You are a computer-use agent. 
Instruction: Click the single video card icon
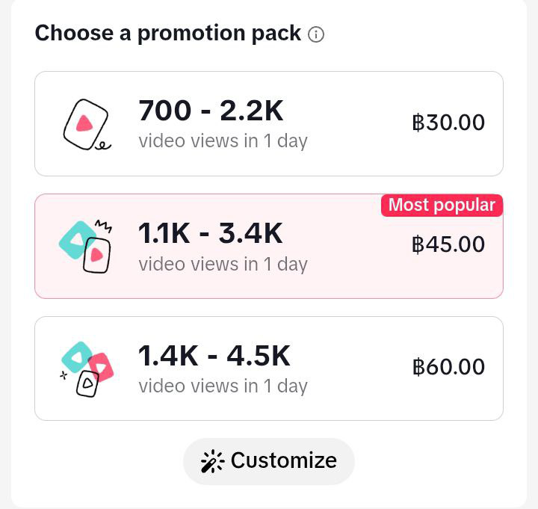(87, 125)
